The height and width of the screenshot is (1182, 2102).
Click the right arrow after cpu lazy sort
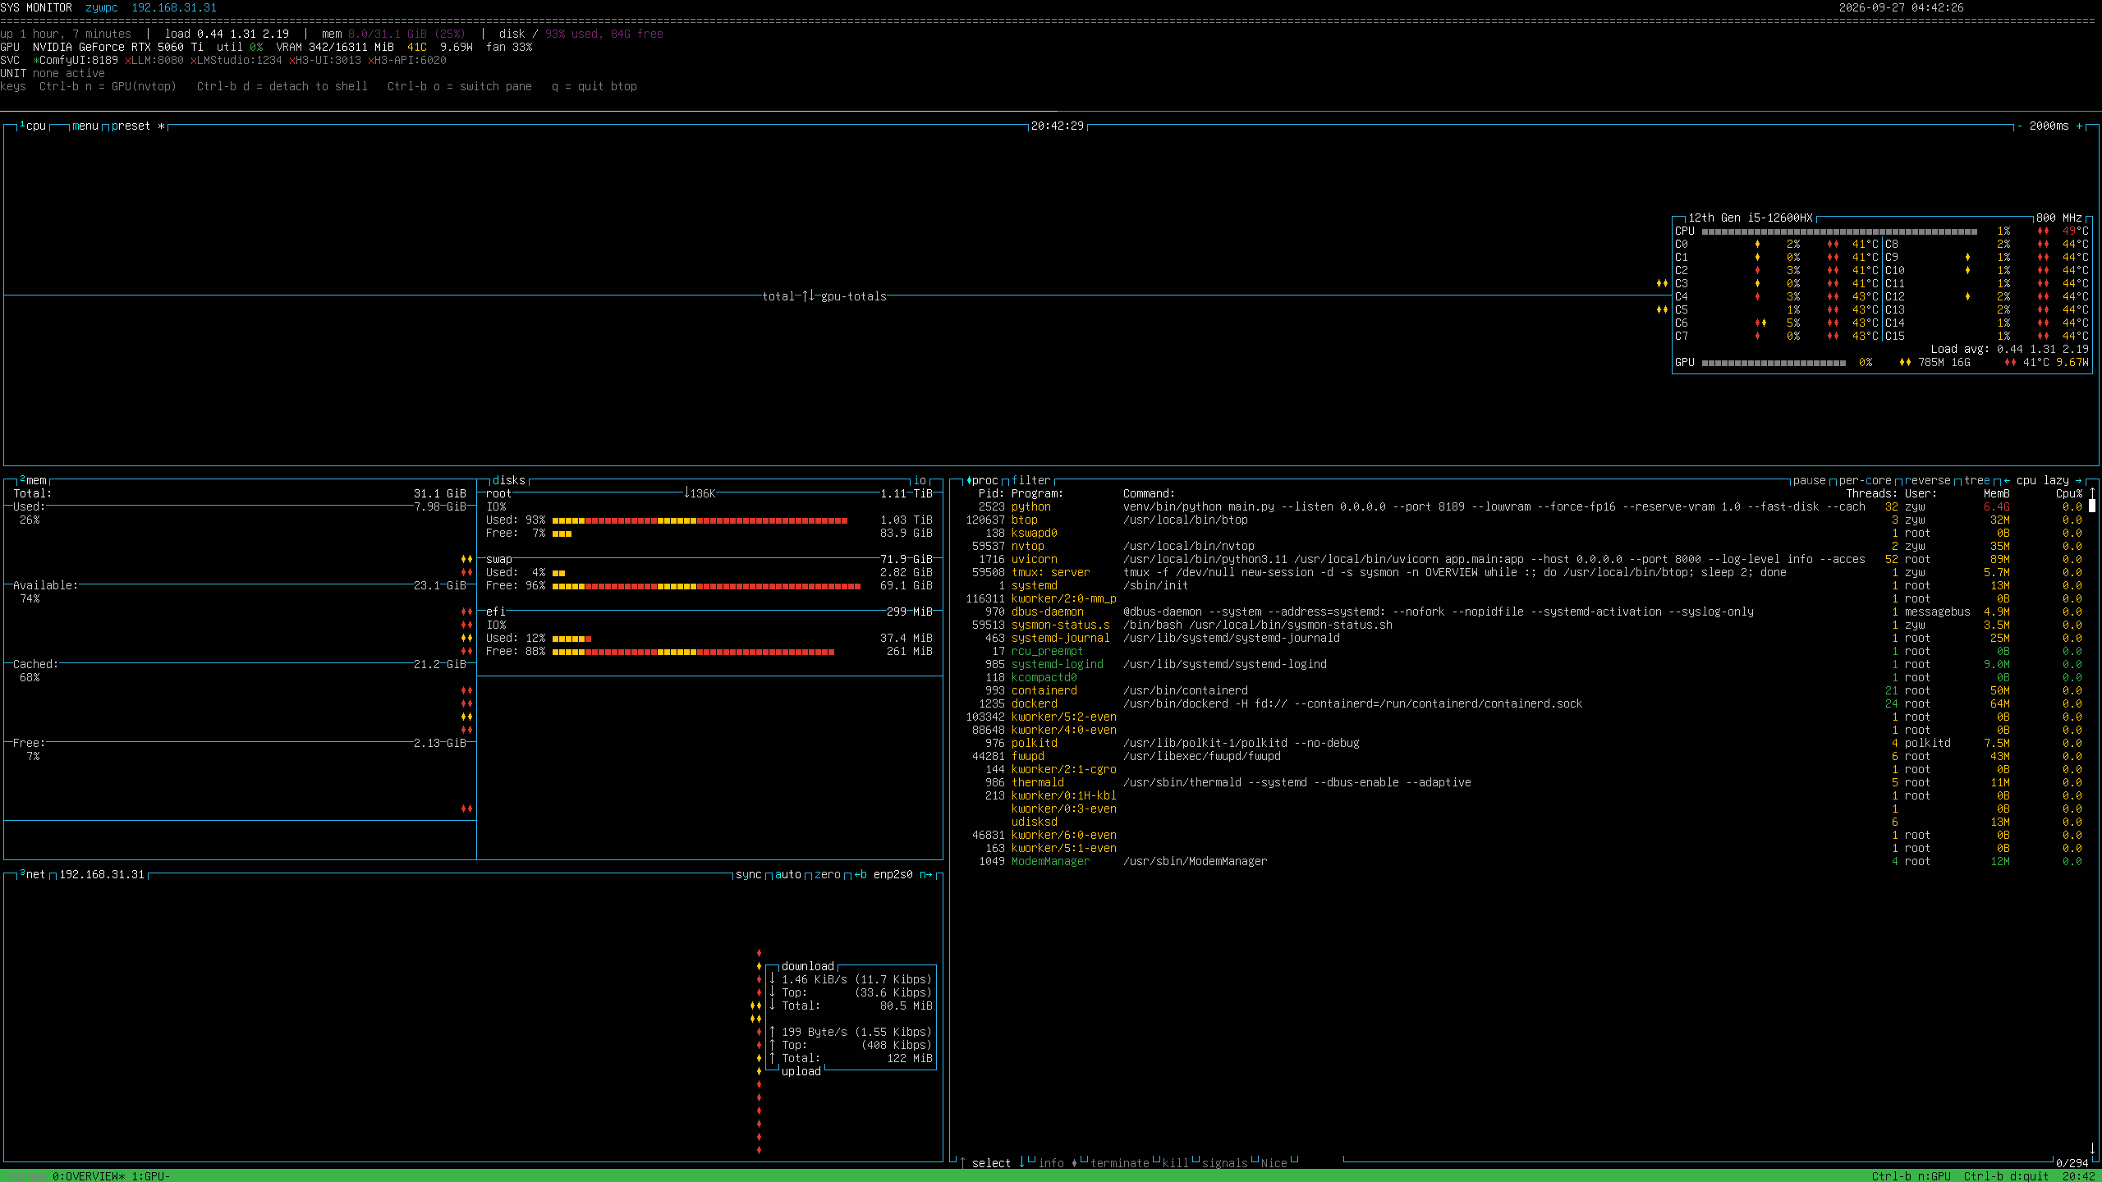[2079, 480]
